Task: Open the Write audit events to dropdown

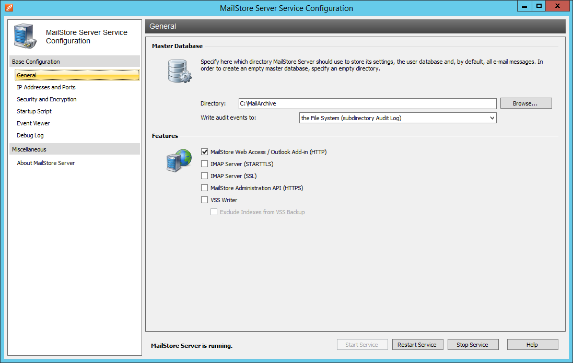Action: (397, 118)
